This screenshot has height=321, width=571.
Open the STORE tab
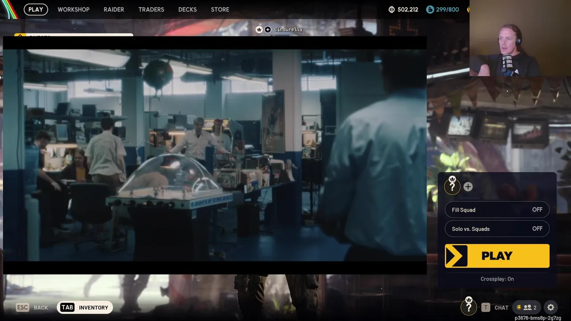pyautogui.click(x=220, y=9)
